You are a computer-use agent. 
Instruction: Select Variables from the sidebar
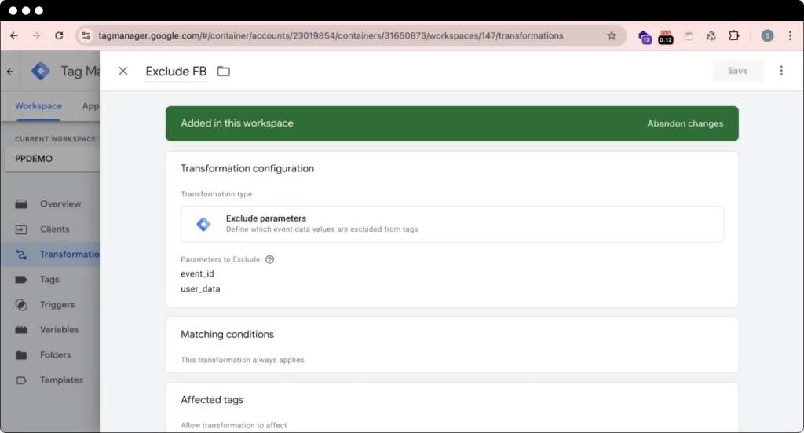[59, 330]
